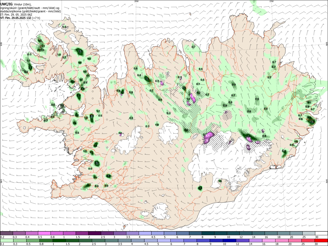Pick upper legend swatch between 1.5 and 2
This screenshot has width=328, height=246.
82,233
